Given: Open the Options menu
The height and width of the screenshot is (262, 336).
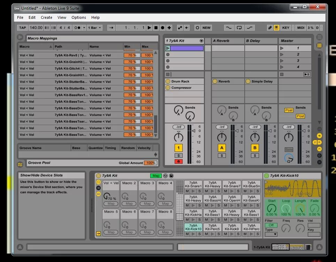Looking at the screenshot, I should 79,17.
